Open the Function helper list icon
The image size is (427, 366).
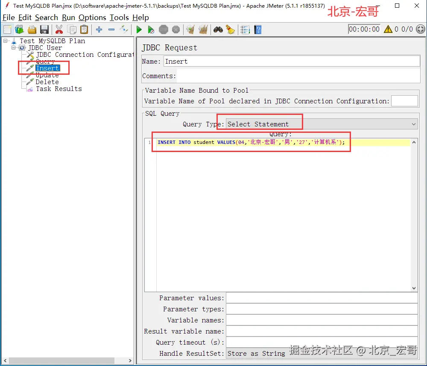click(x=245, y=29)
